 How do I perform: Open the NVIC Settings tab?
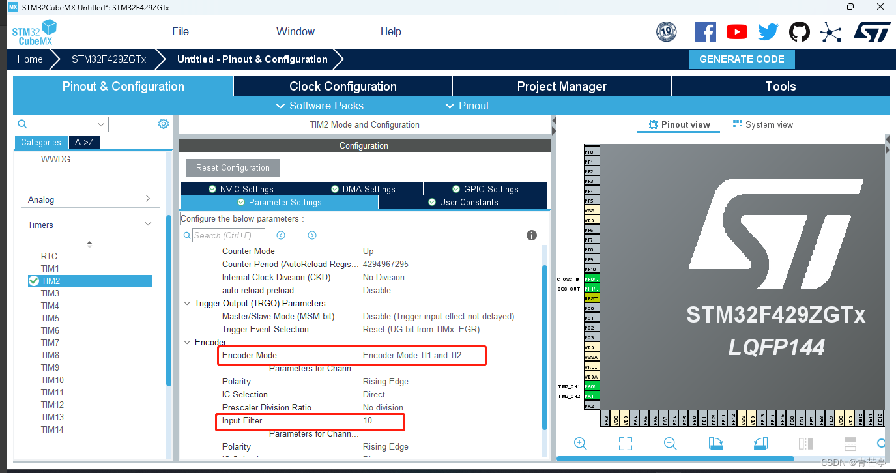240,189
